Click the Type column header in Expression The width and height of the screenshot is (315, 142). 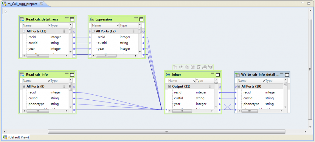128,25
